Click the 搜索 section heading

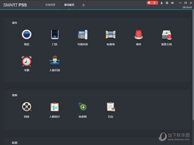(x=14, y=95)
